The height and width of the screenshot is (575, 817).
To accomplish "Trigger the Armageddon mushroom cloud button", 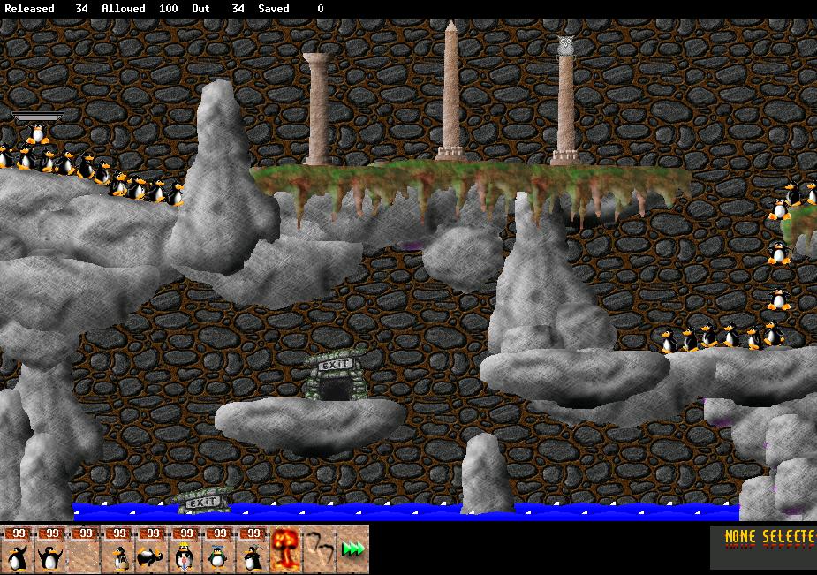I will pos(285,550).
